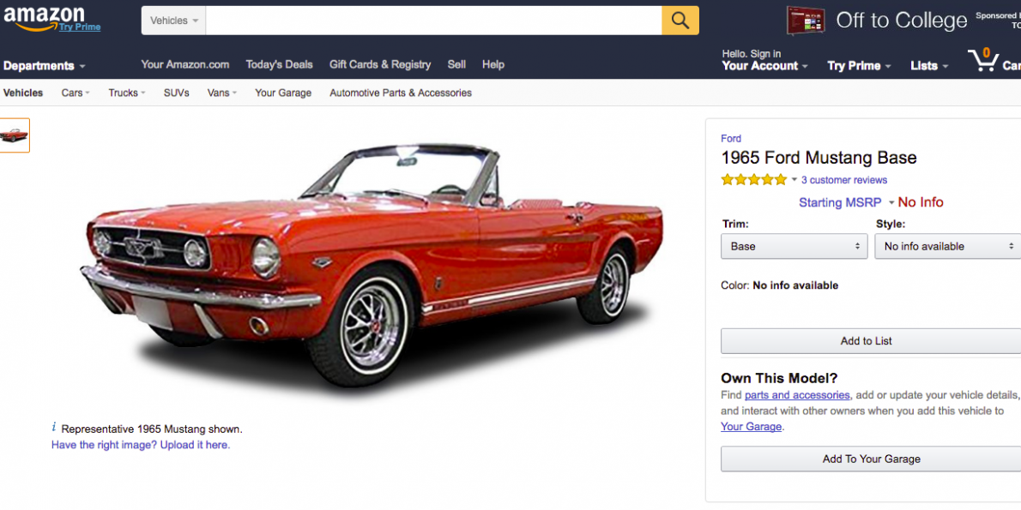Select the red Mustang thumbnail
The height and width of the screenshot is (510, 1021).
15,135
